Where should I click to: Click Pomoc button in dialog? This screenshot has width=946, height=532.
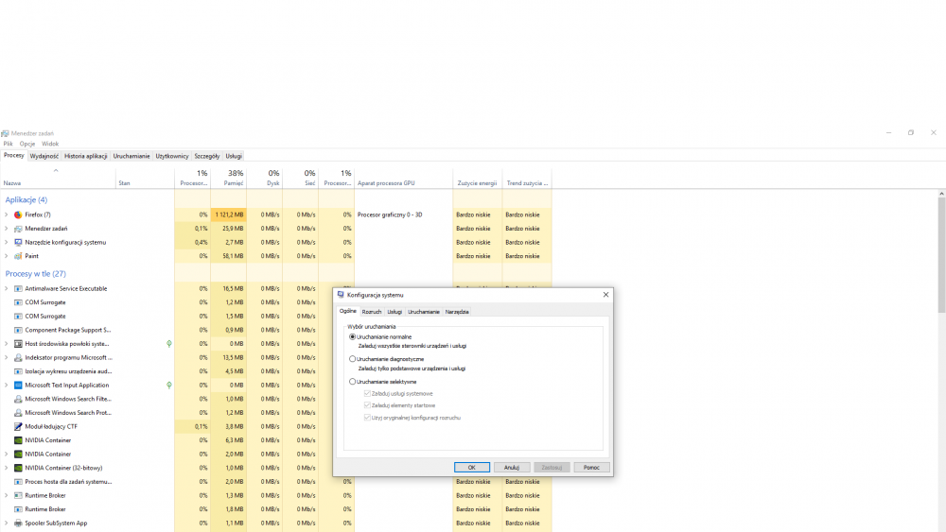pyautogui.click(x=591, y=468)
